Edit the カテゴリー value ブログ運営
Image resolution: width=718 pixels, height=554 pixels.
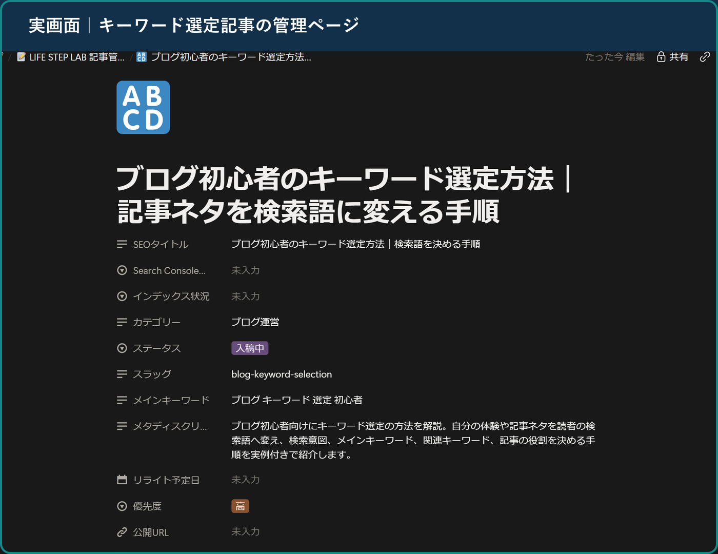[x=255, y=322]
